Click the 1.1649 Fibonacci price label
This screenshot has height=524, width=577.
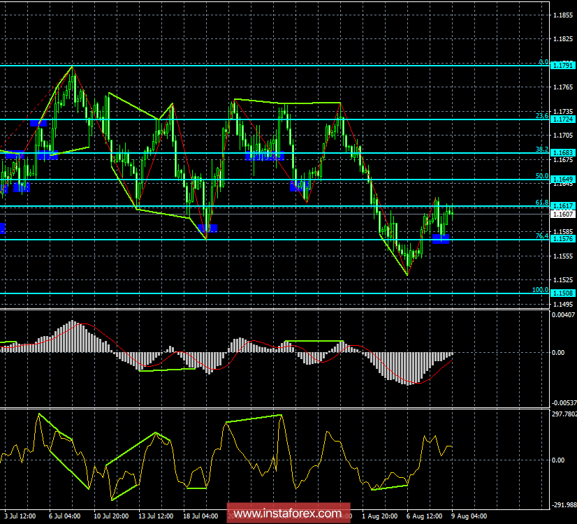click(562, 180)
